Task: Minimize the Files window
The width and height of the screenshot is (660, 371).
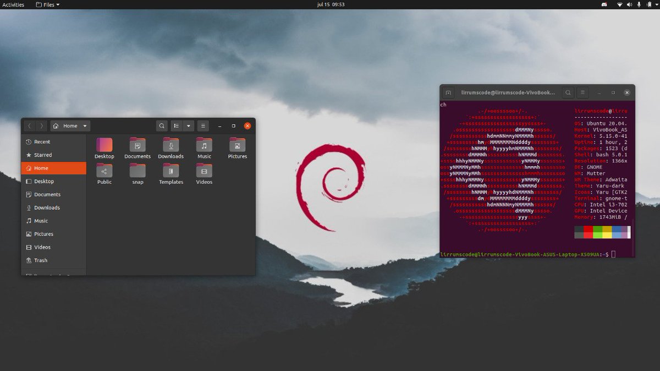Action: pyautogui.click(x=219, y=126)
